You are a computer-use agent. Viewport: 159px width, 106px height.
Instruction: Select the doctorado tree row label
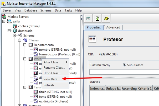[25, 31]
